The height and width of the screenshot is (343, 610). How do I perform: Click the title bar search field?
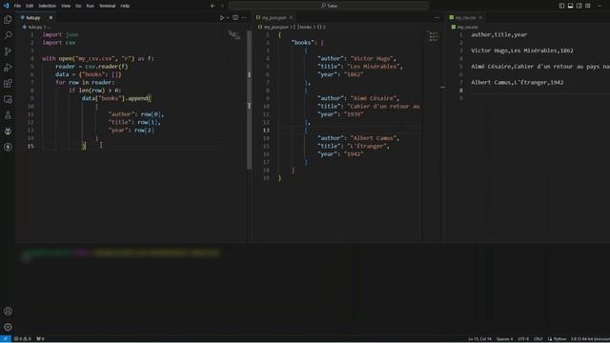click(329, 6)
